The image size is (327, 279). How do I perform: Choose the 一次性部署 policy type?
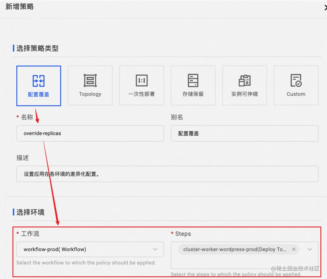pyautogui.click(x=142, y=85)
